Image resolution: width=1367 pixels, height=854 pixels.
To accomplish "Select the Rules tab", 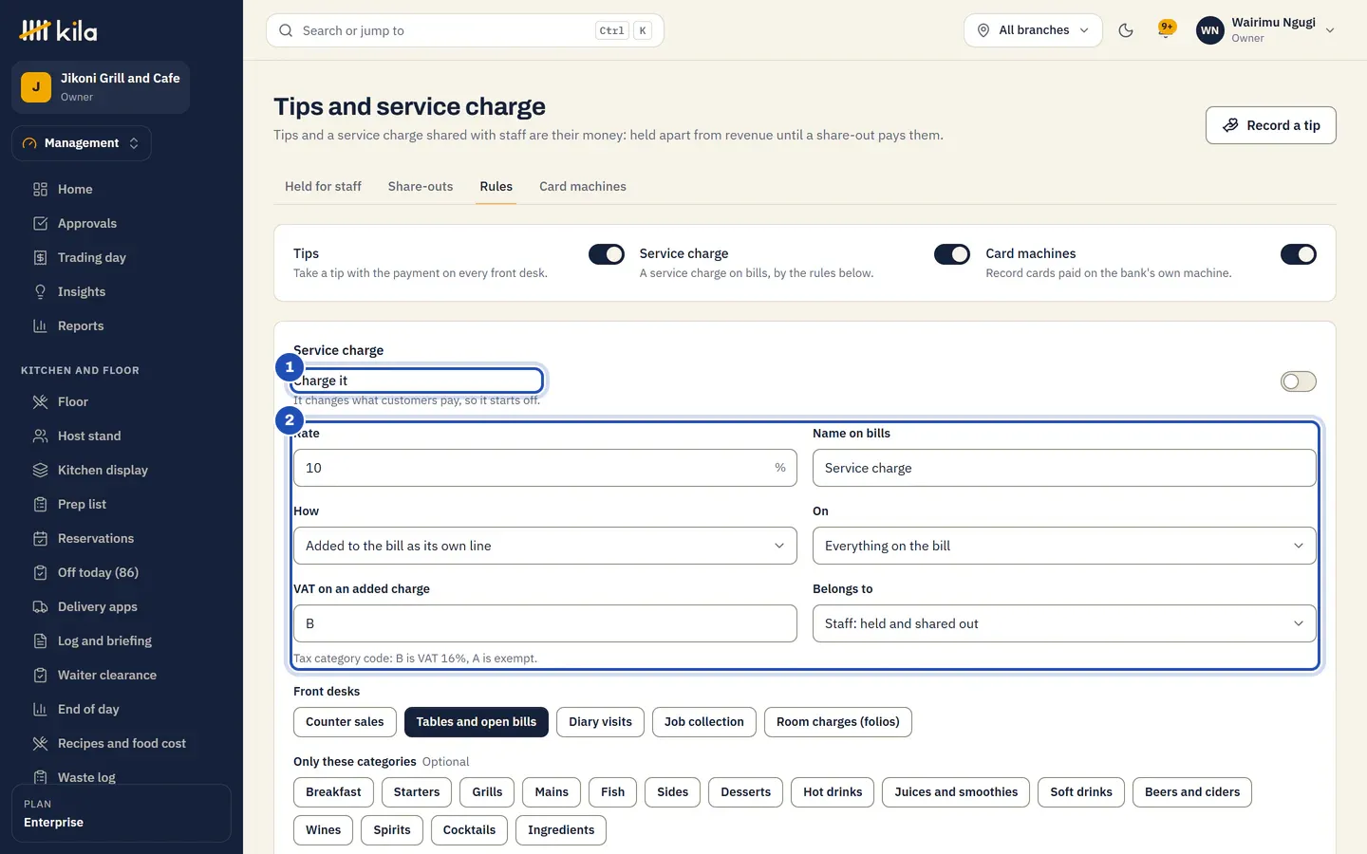I will click(496, 187).
